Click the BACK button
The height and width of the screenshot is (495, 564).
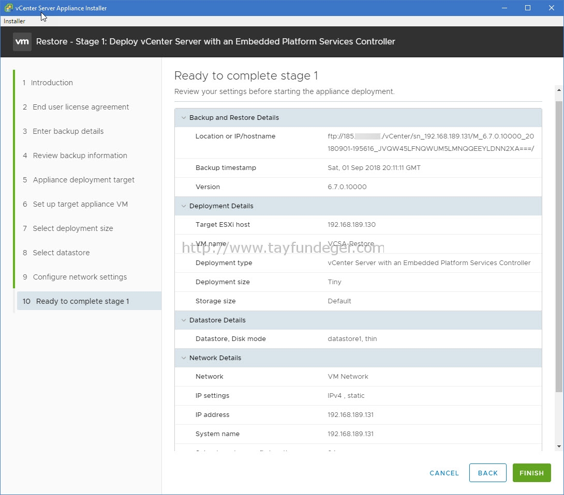coord(488,473)
